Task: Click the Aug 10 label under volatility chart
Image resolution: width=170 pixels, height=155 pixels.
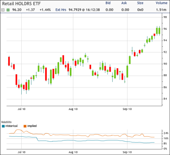Action: [x=73, y=152]
